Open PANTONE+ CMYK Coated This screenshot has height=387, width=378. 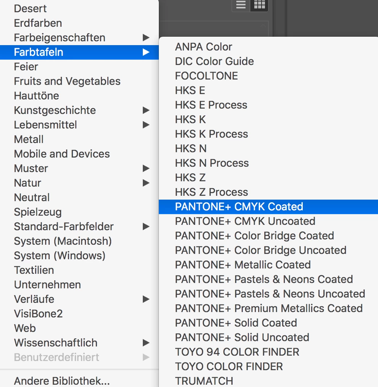[268, 207]
